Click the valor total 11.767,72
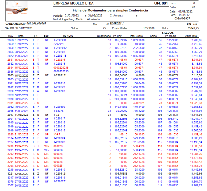The height and width of the screenshot is (191, 207). [x=196, y=185]
